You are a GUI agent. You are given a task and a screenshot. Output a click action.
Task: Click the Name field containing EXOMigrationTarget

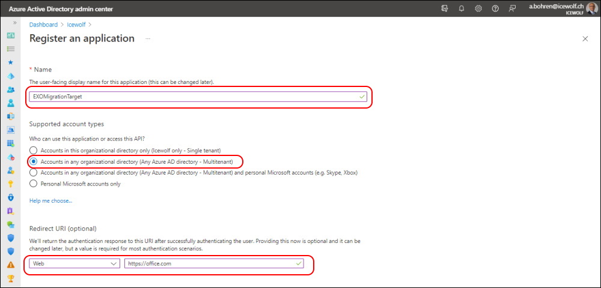click(198, 97)
